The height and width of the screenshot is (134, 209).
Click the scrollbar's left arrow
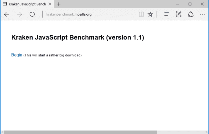click(2, 132)
